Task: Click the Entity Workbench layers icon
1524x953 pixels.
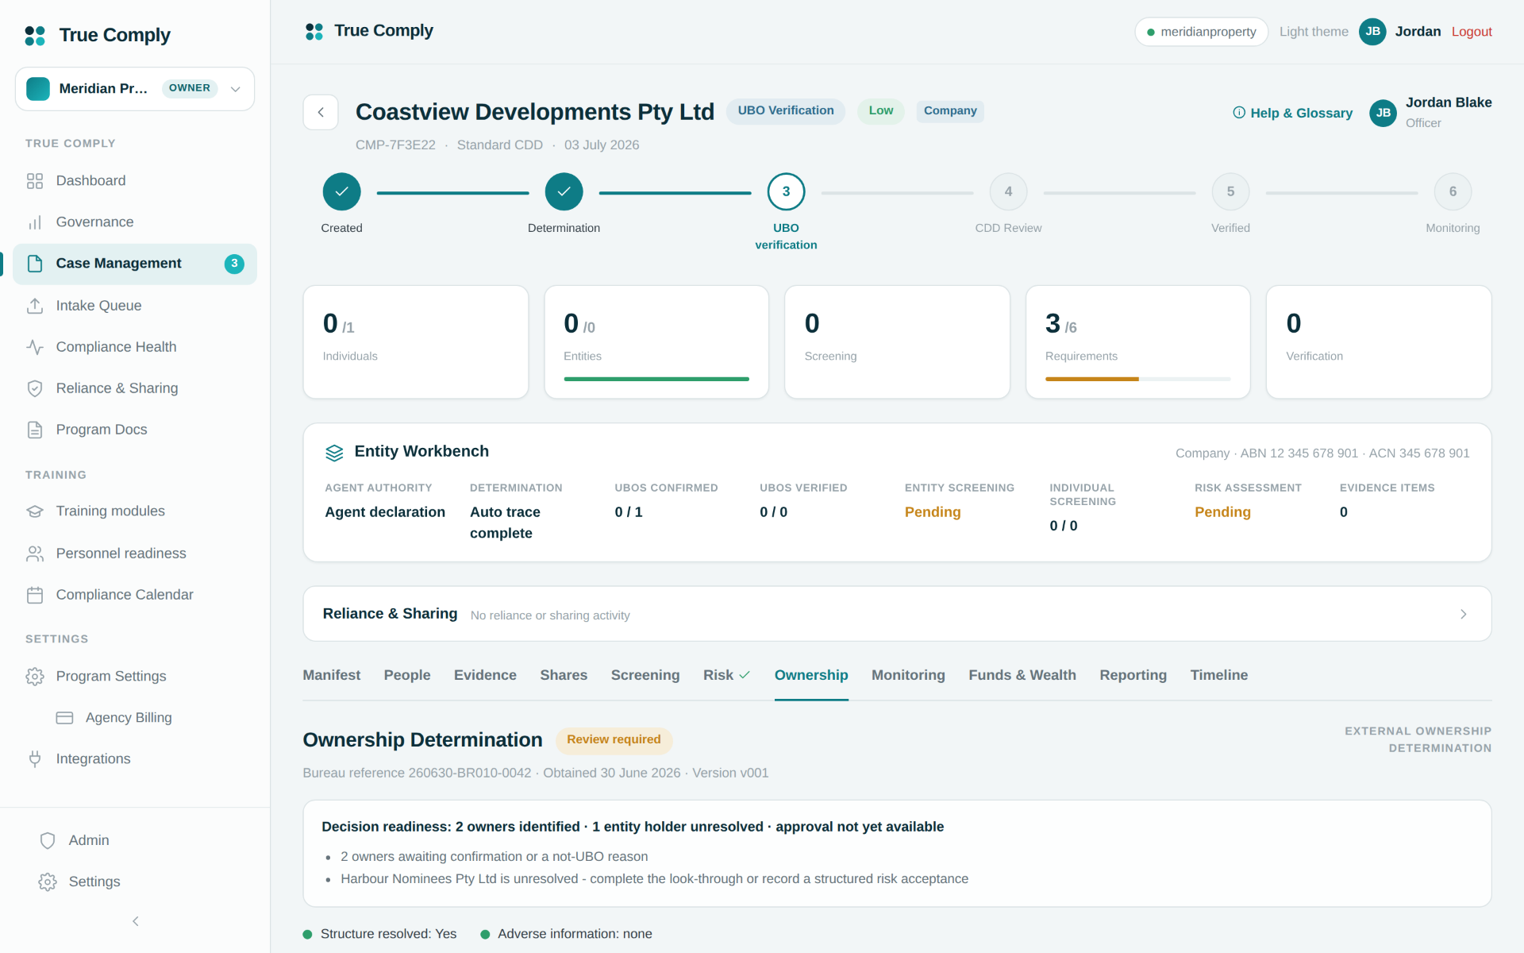Action: [334, 453]
